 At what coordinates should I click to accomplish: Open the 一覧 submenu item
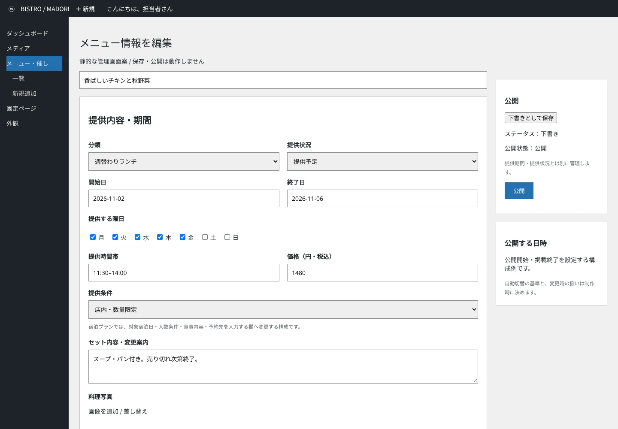(x=18, y=79)
